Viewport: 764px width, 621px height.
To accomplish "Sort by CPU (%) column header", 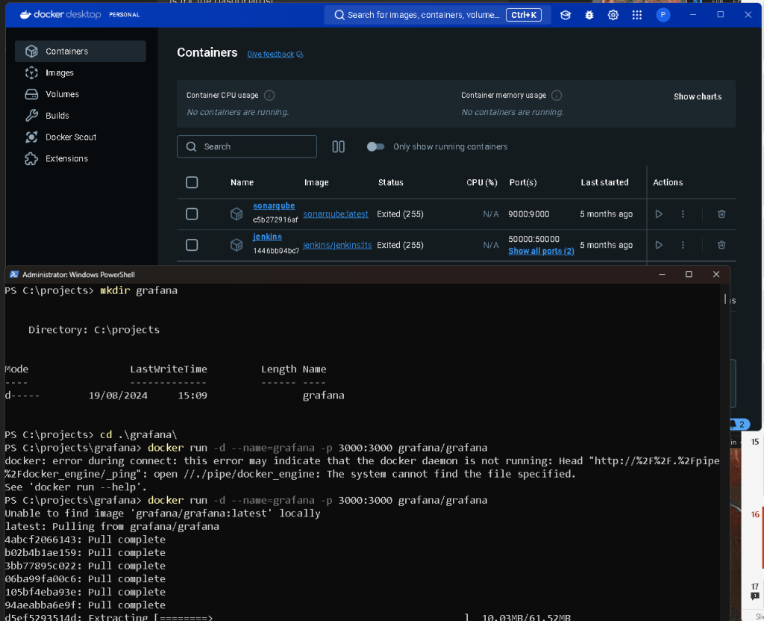I will 482,182.
